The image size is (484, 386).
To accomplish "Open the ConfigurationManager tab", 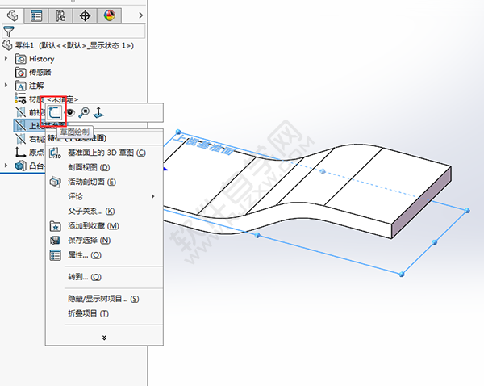I will 61,15.
